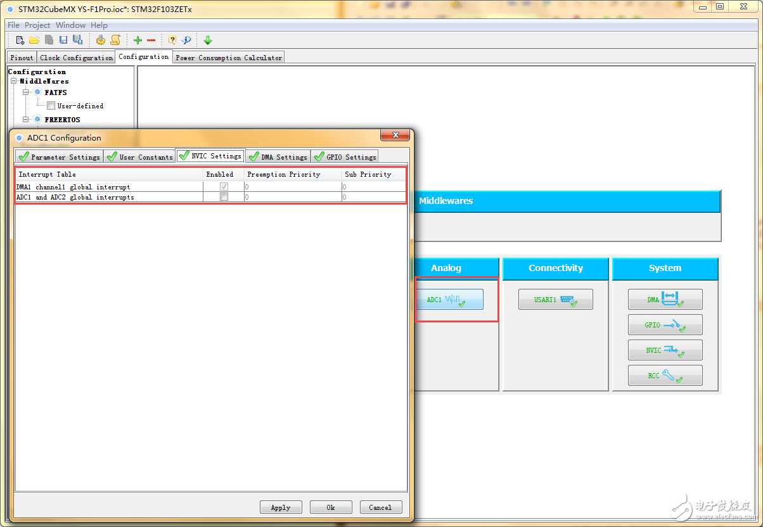Open the RCC system configuration button
Image resolution: width=763 pixels, height=527 pixels.
pyautogui.click(x=665, y=375)
